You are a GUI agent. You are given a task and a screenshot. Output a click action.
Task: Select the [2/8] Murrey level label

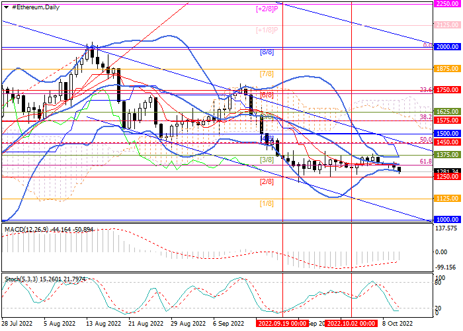266,181
